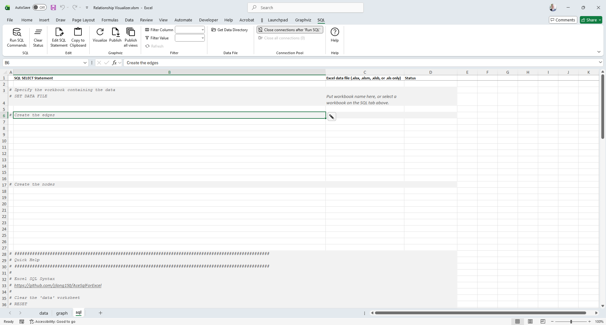
Task: Toggle Close connections after 'Run SQL'
Action: [x=289, y=30]
